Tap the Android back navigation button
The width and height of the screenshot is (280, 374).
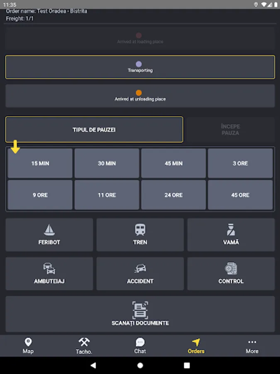click(93, 365)
